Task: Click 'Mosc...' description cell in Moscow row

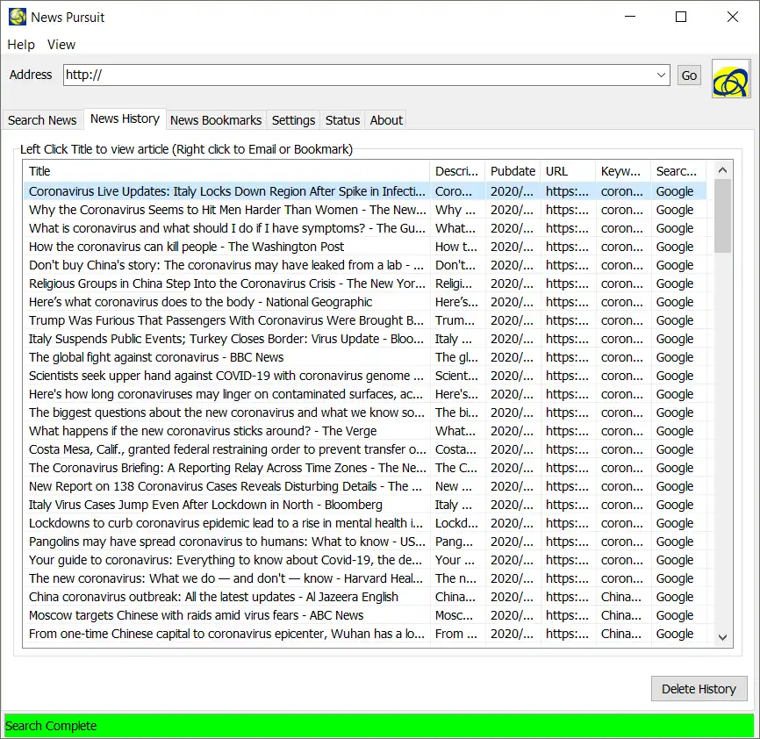Action: tap(454, 615)
